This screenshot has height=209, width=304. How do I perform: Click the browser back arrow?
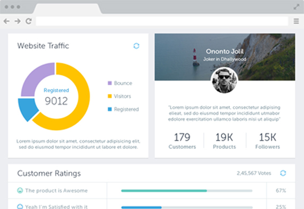(x=6, y=21)
